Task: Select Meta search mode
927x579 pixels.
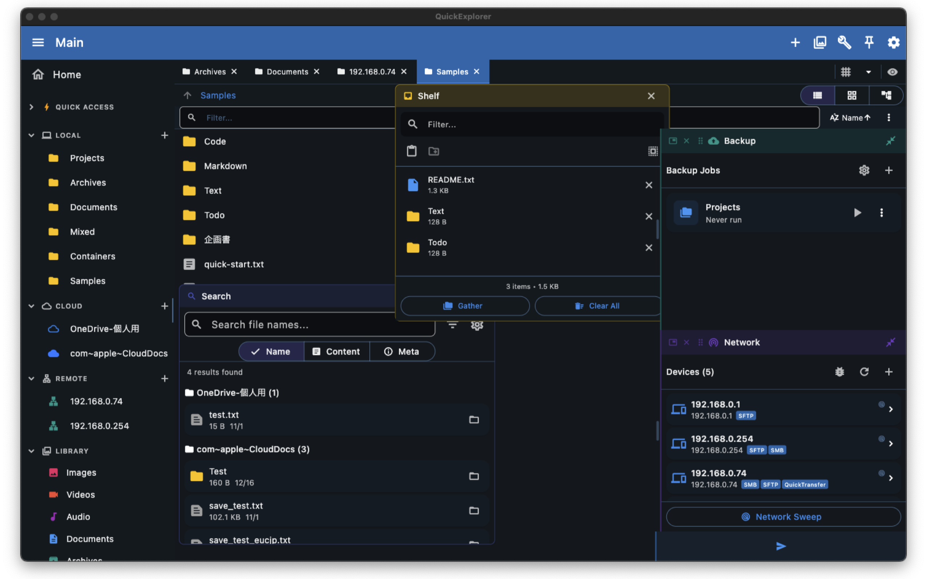Action: tap(402, 351)
